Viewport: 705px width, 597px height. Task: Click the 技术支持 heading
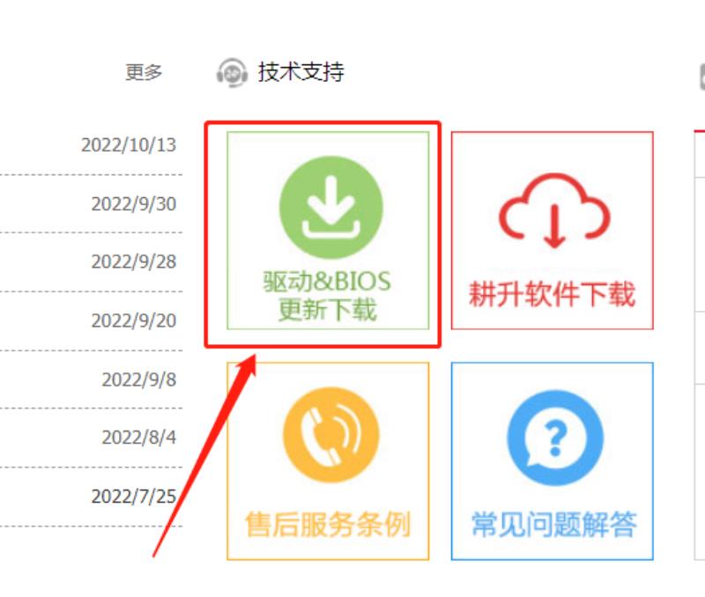point(301,72)
